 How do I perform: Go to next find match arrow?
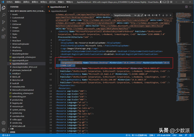tap(163, 15)
